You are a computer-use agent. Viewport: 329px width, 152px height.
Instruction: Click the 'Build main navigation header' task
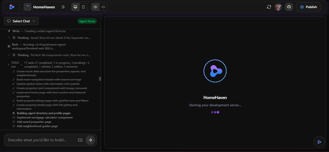[x=49, y=80]
